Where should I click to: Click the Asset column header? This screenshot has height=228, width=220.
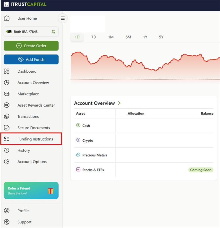[80, 113]
